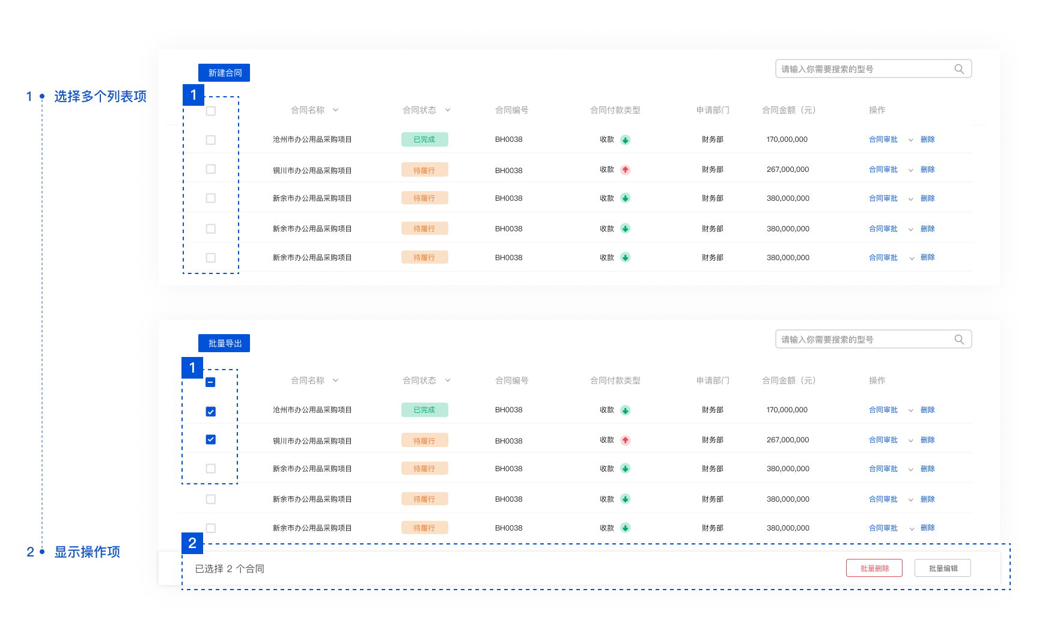Open 合同名称 column dropdown arrow in 新建合同 panel

336,110
